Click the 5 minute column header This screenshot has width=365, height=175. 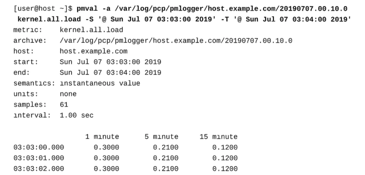click(161, 137)
